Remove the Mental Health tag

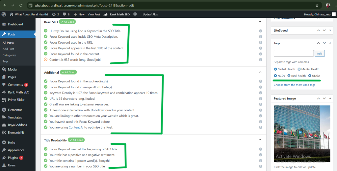299,69
